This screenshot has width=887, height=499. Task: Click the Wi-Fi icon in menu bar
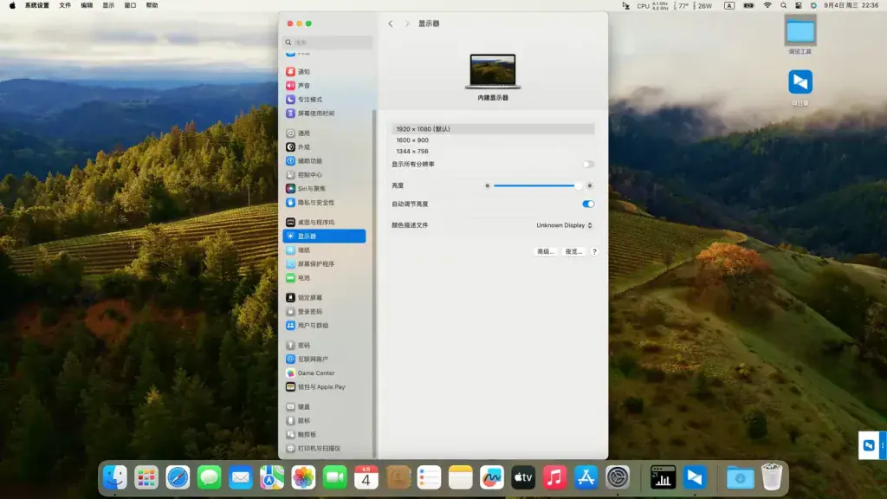[x=767, y=5]
